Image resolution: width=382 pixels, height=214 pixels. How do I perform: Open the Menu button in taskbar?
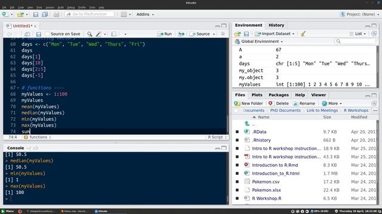pyautogui.click(x=8, y=212)
